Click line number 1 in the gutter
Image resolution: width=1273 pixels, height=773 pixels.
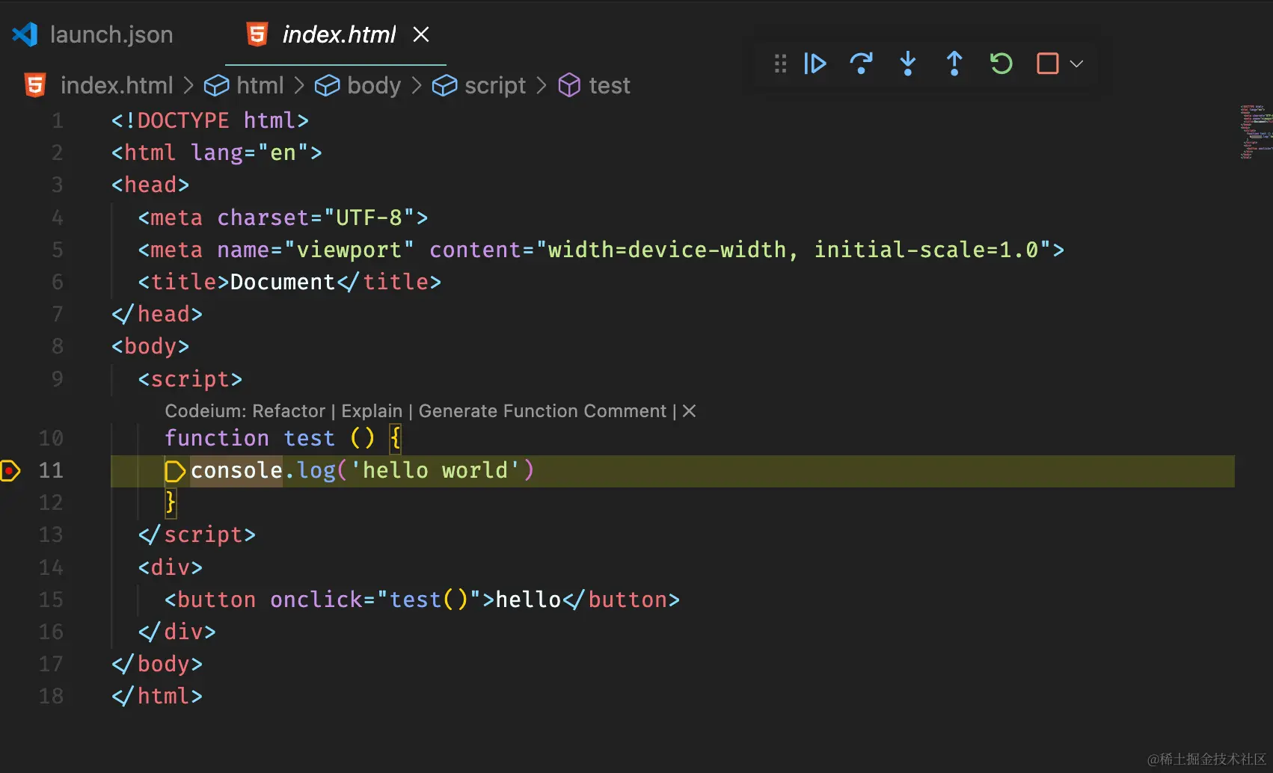coord(57,120)
